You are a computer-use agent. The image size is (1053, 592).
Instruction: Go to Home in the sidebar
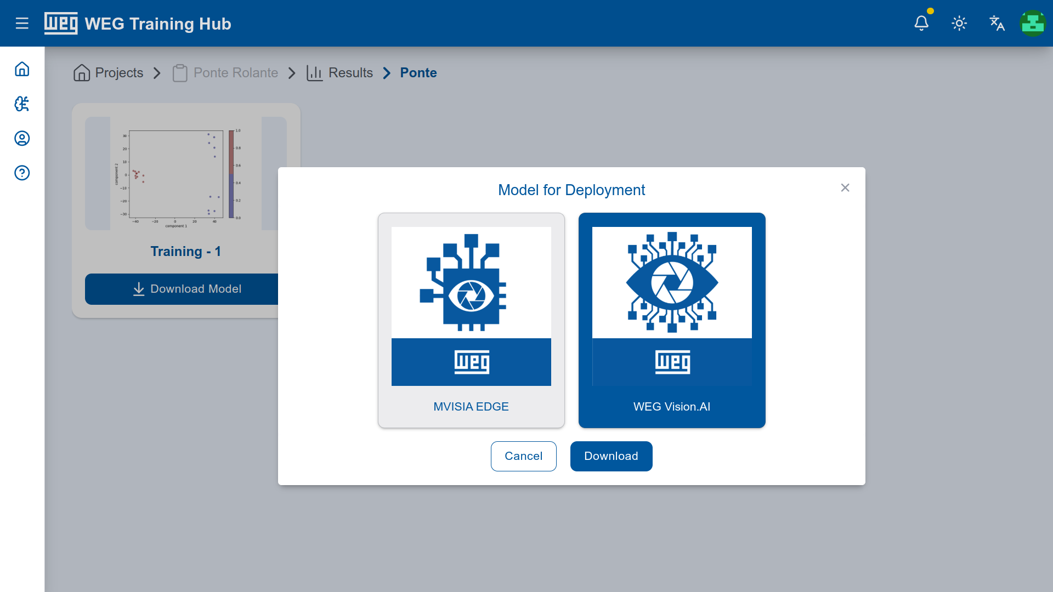click(22, 69)
